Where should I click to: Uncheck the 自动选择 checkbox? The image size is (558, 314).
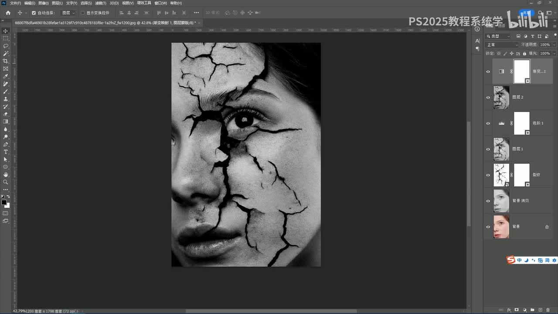34,13
